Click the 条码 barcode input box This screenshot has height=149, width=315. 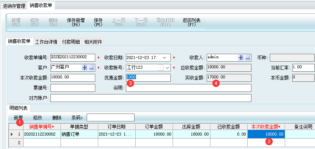tap(111, 118)
